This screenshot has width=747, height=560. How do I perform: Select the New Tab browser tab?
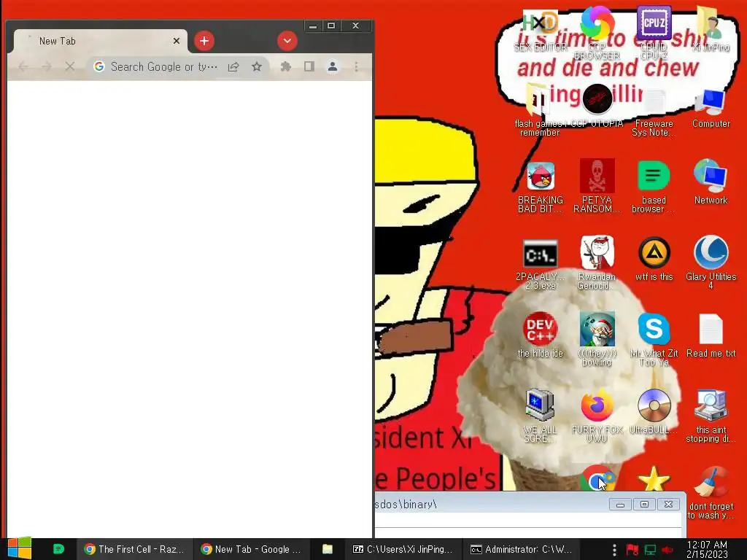pos(100,41)
